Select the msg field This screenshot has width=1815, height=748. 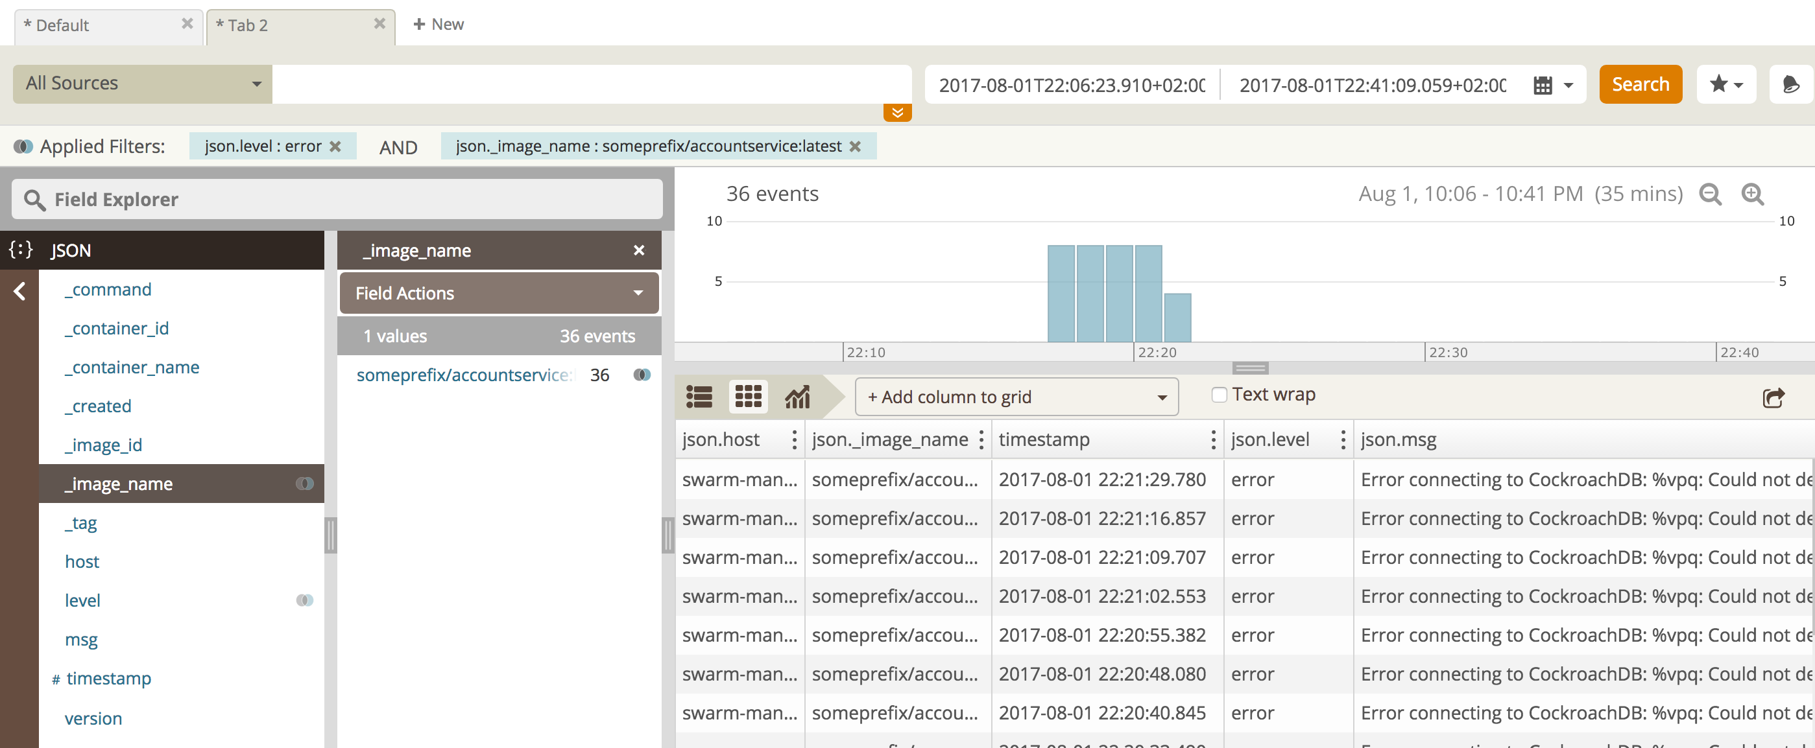(81, 640)
